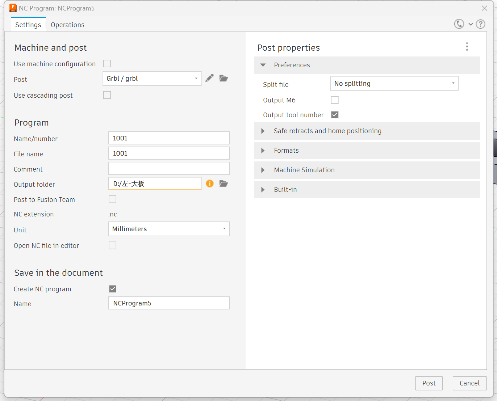Screen dimensions: 497x401
Task: Click the Fusion app icon in title bar
Action: coord(13,8)
